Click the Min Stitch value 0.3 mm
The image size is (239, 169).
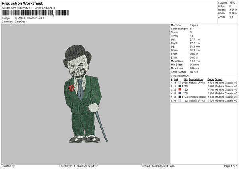pyautogui.click(x=194, y=65)
